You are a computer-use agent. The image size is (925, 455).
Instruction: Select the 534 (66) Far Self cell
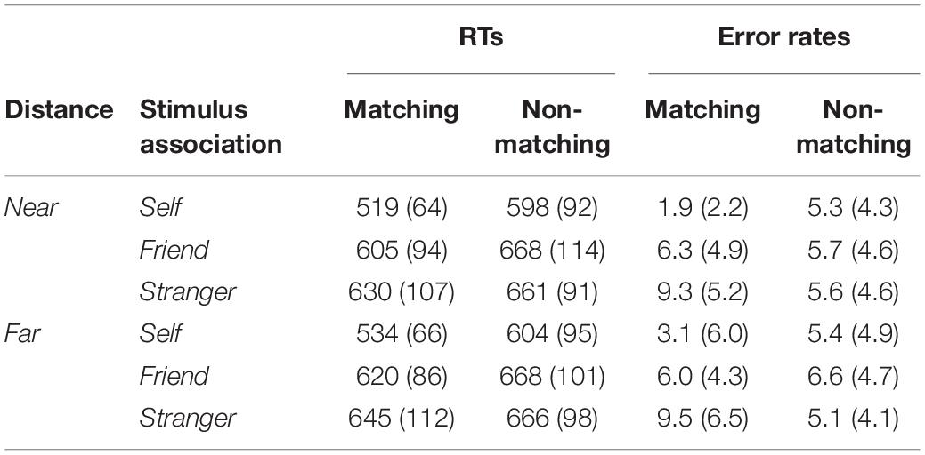(402, 335)
